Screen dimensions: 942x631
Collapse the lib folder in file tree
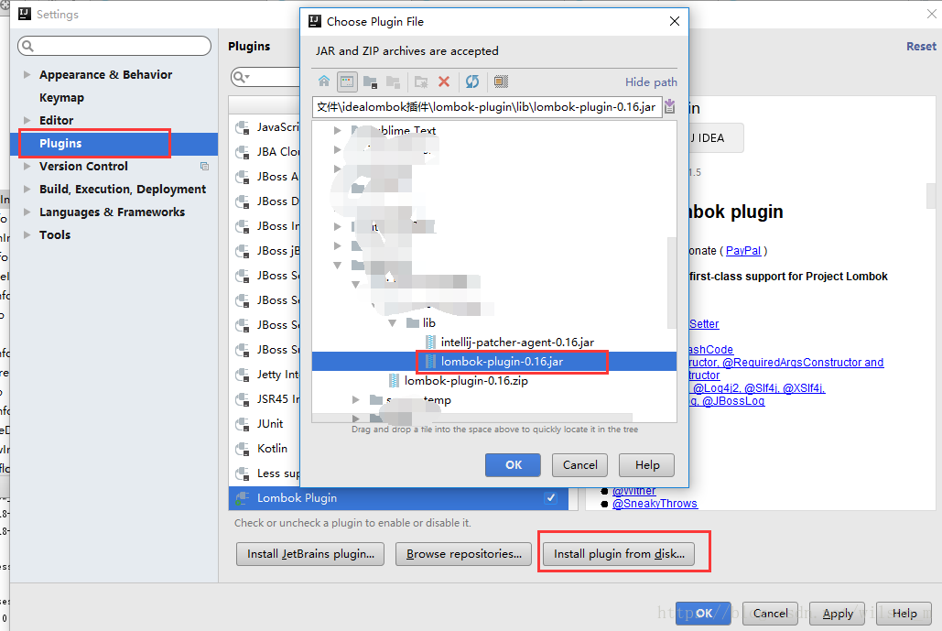click(393, 322)
